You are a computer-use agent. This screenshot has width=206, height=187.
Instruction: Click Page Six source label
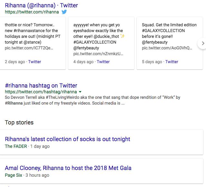(x=14, y=175)
